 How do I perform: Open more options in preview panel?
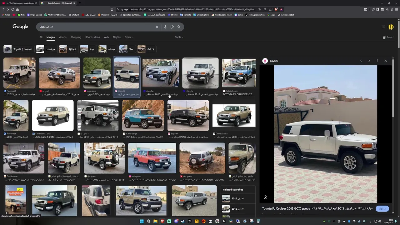[377, 61]
